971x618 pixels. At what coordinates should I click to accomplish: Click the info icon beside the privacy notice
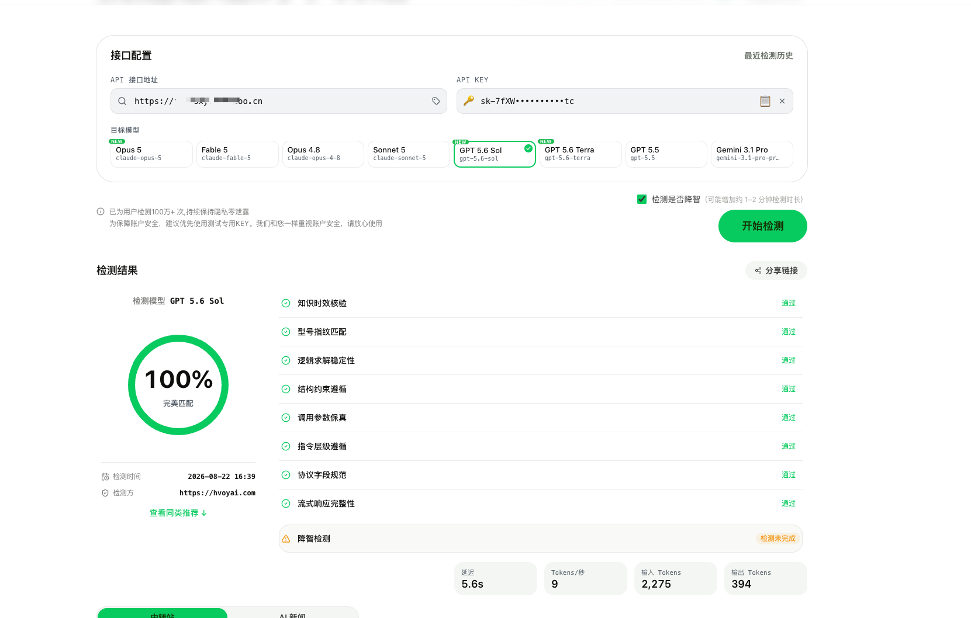(101, 211)
